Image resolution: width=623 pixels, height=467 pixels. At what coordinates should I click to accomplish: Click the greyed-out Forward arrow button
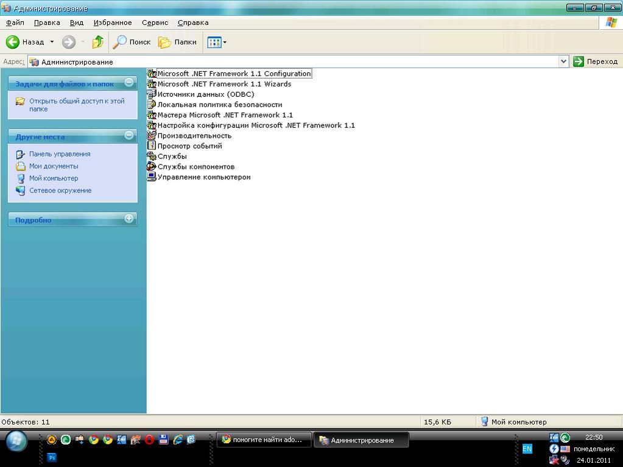coord(69,41)
